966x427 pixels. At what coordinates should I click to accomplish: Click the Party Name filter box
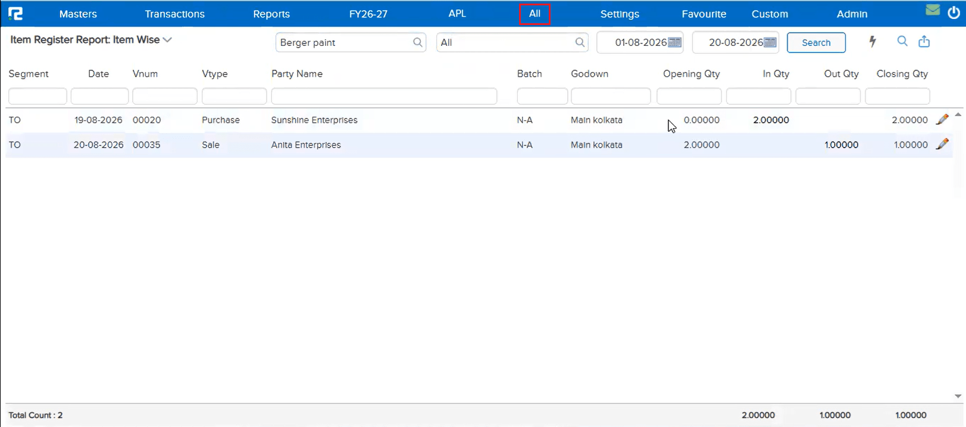384,96
